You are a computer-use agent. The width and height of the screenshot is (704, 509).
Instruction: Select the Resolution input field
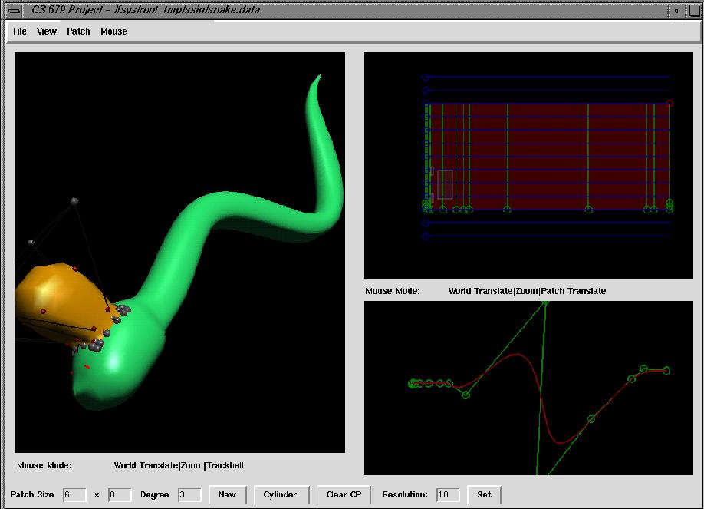(448, 494)
